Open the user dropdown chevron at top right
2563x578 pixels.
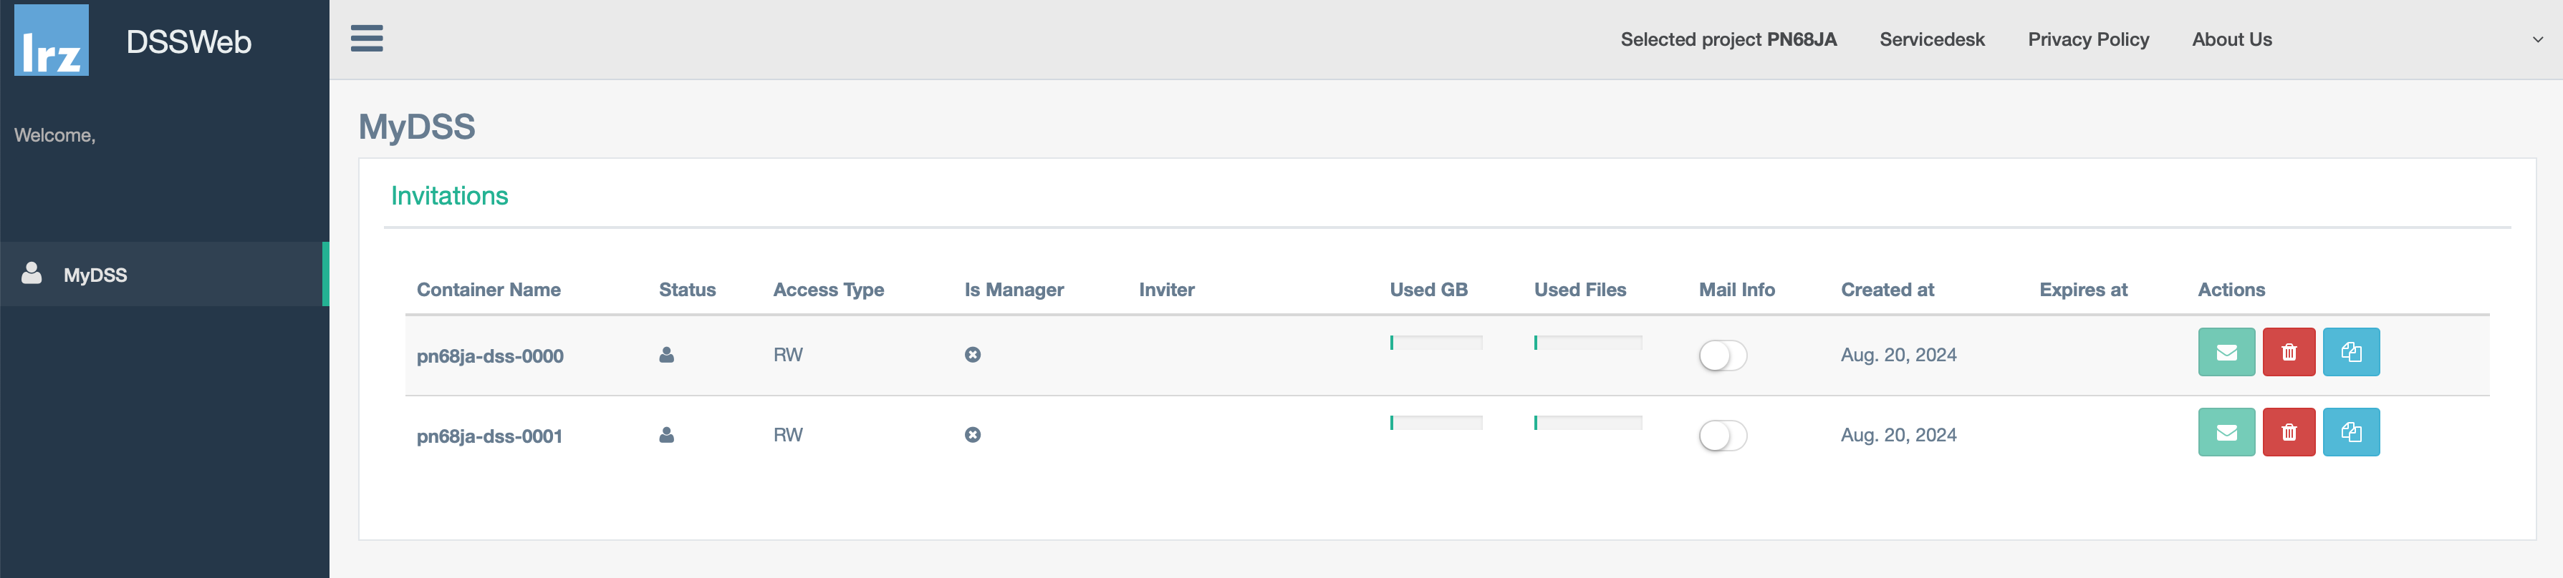2537,40
